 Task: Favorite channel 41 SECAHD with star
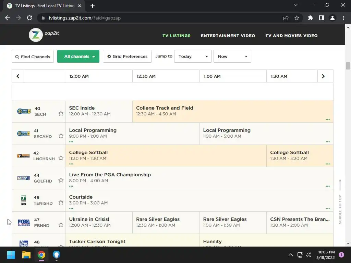point(61,136)
